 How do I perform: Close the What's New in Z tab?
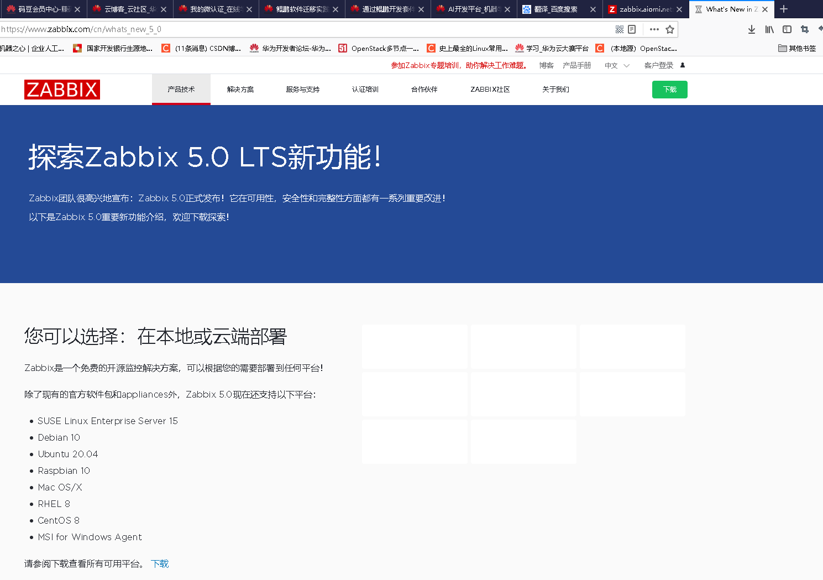point(765,9)
